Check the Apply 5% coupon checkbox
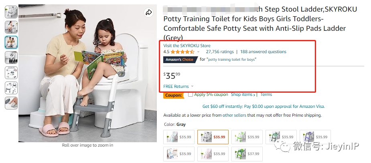Screen dimensions: 371x163 pos(190,94)
